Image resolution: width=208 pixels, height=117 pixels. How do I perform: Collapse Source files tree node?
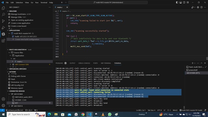[9, 53]
